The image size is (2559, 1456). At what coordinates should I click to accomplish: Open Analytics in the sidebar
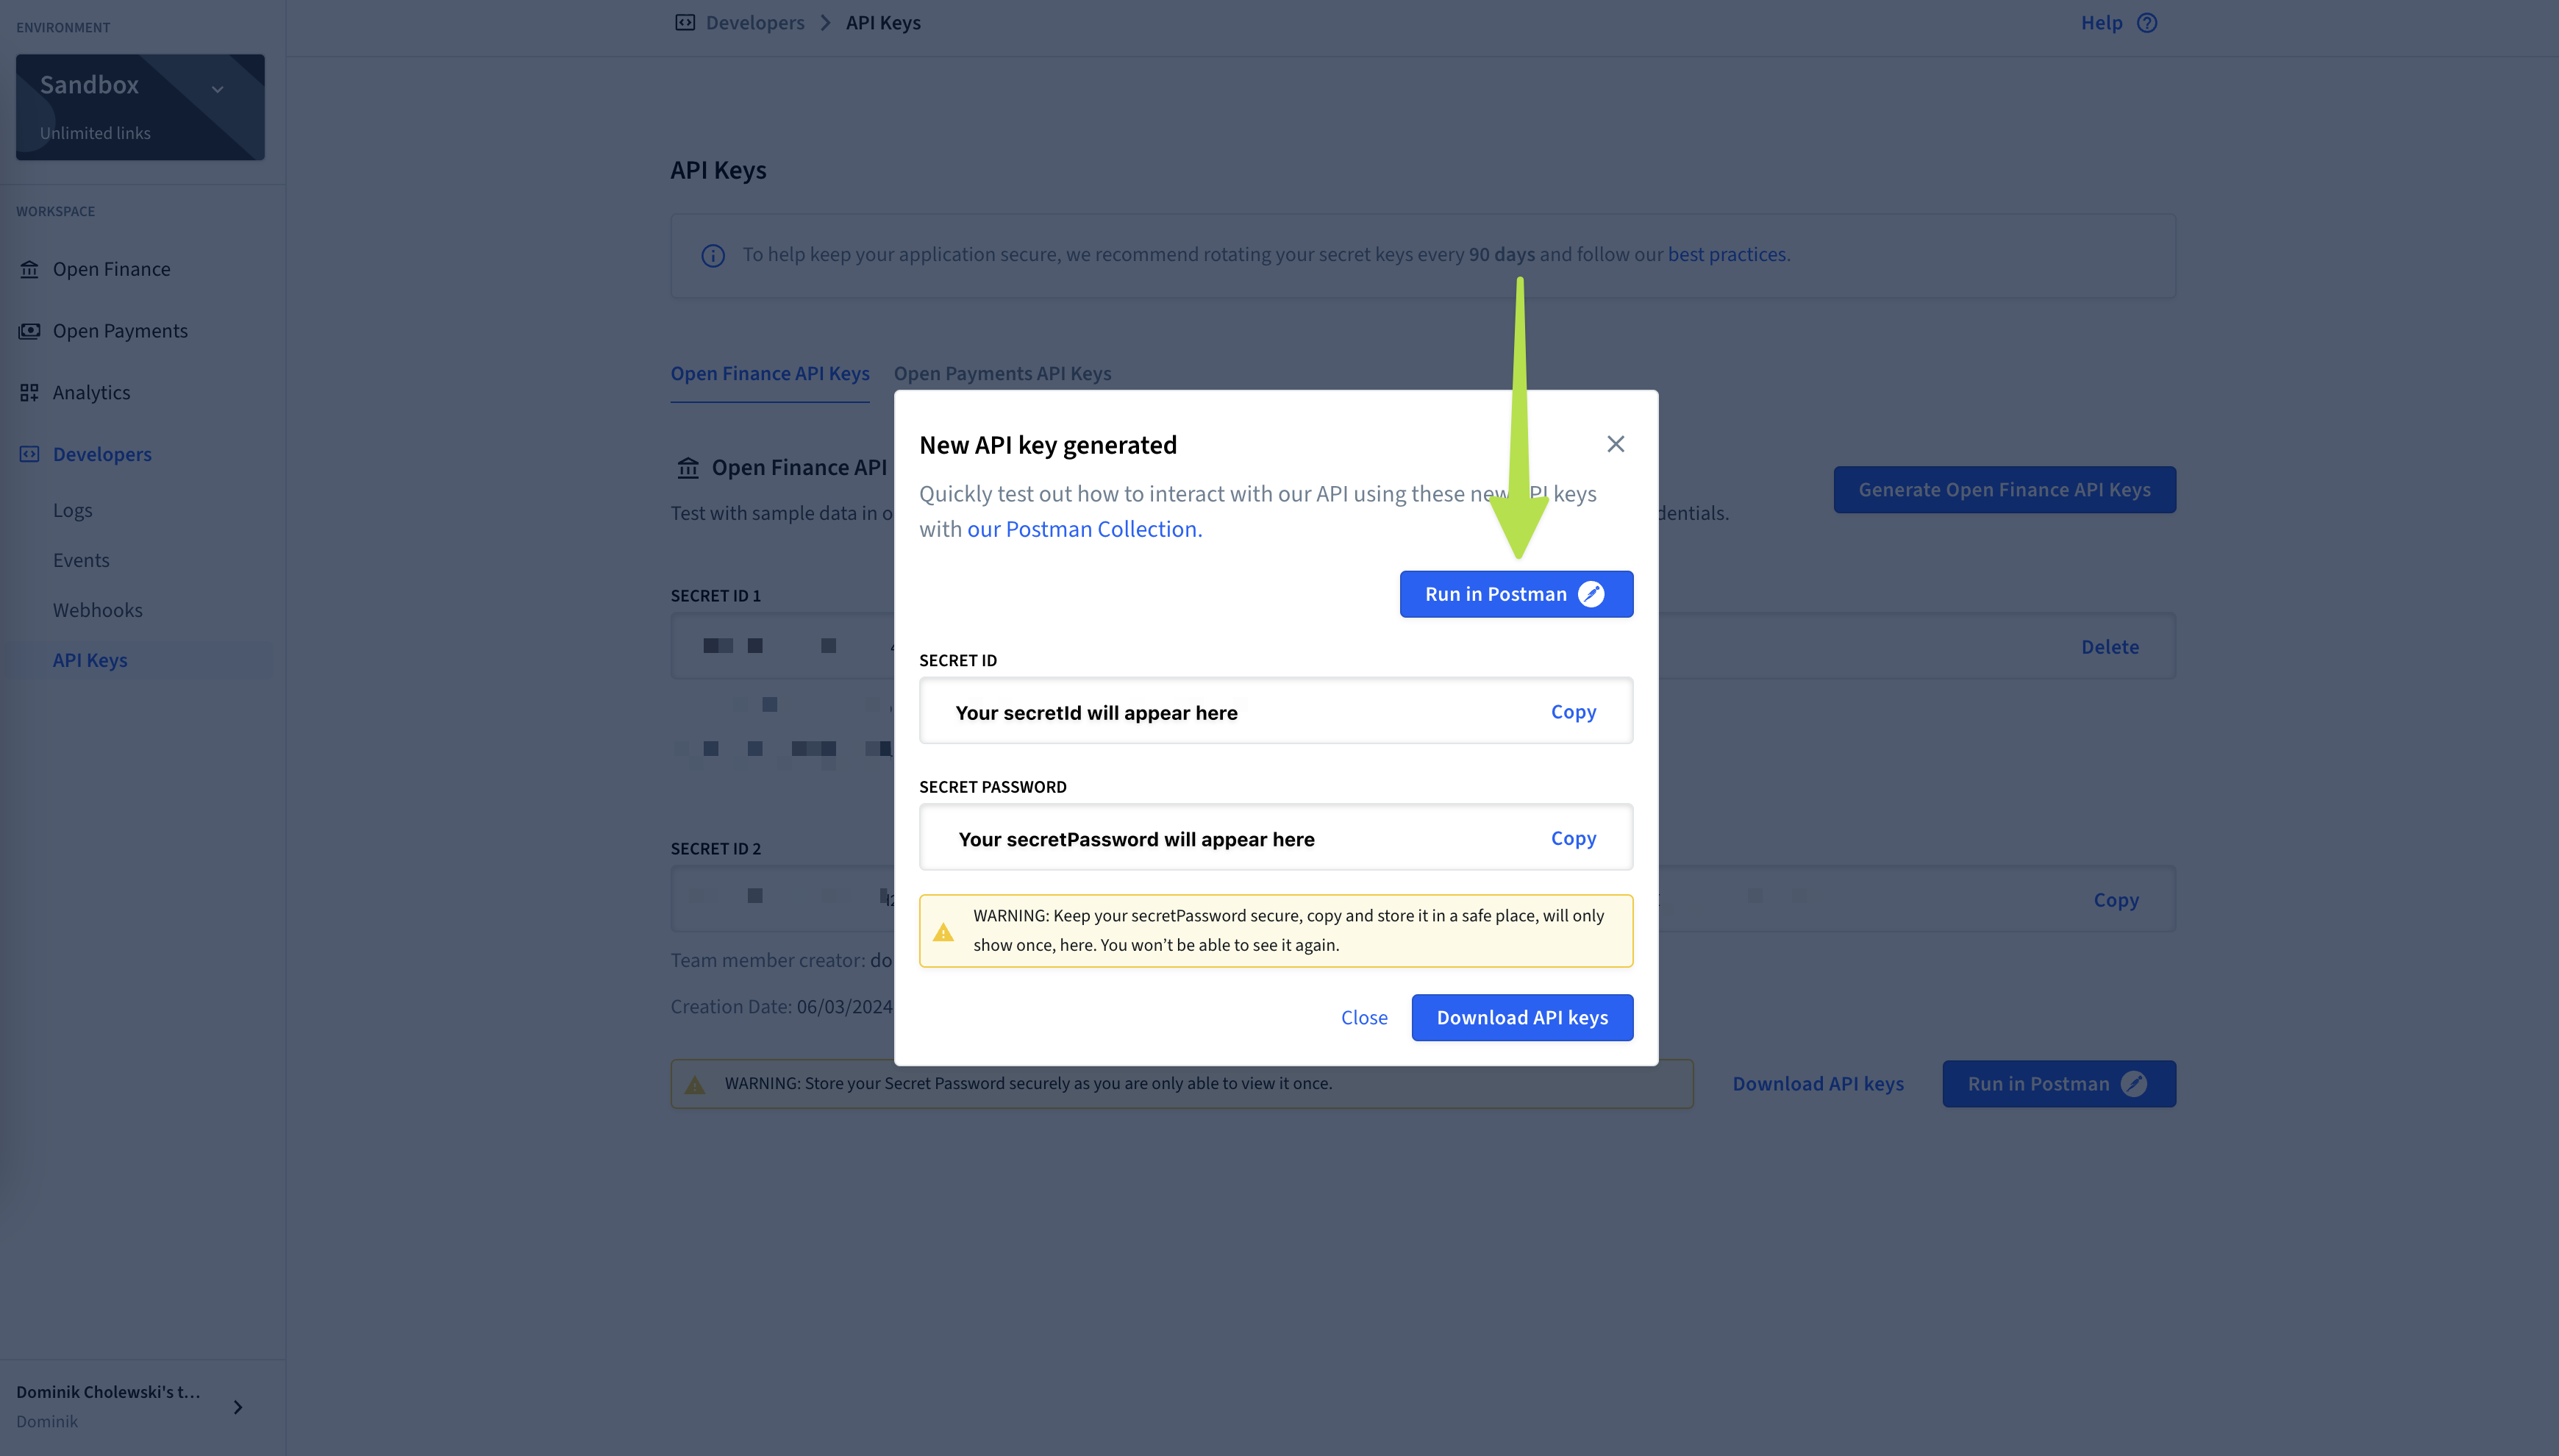(x=91, y=393)
